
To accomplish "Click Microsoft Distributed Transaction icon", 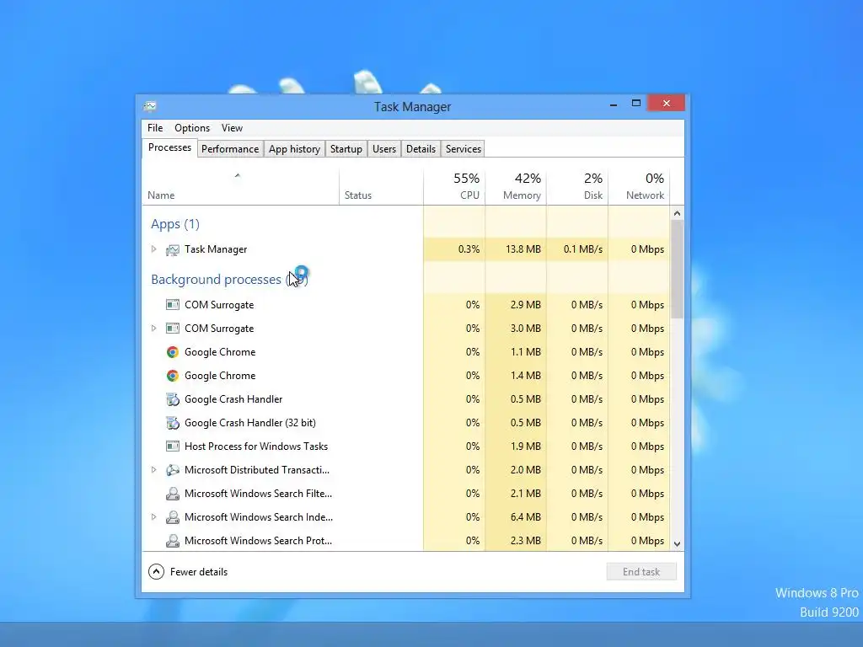I will pyautogui.click(x=172, y=470).
